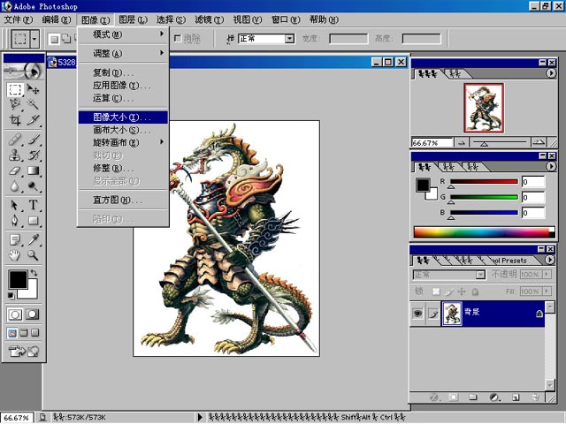Select the Slice tool

pos(33,120)
